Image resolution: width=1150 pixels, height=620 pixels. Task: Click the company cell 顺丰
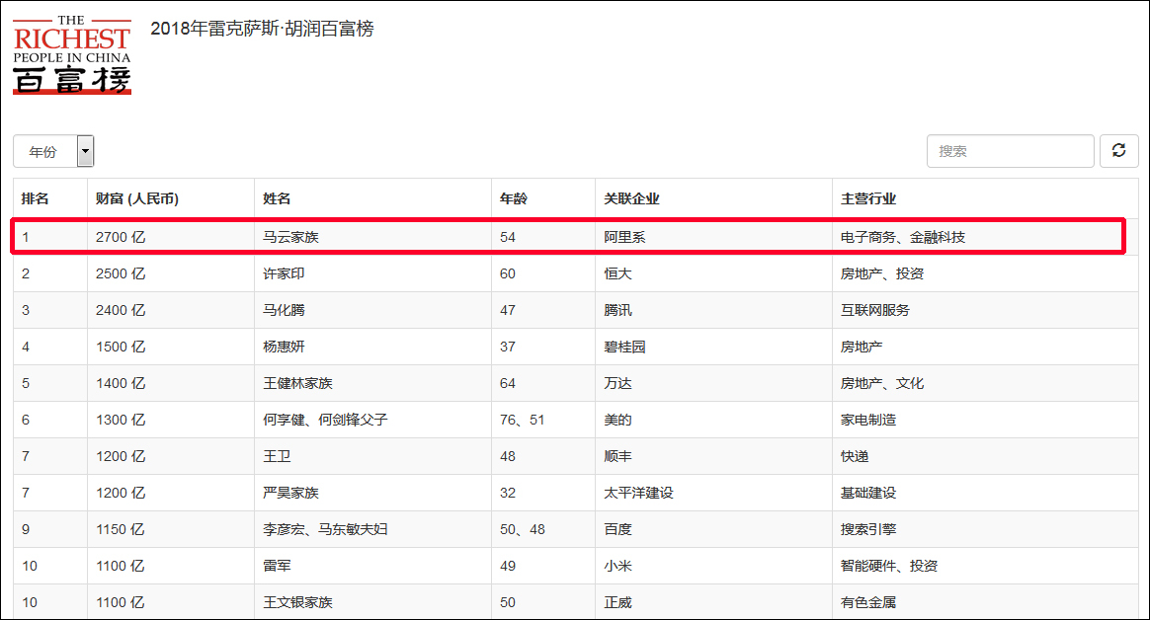617,456
